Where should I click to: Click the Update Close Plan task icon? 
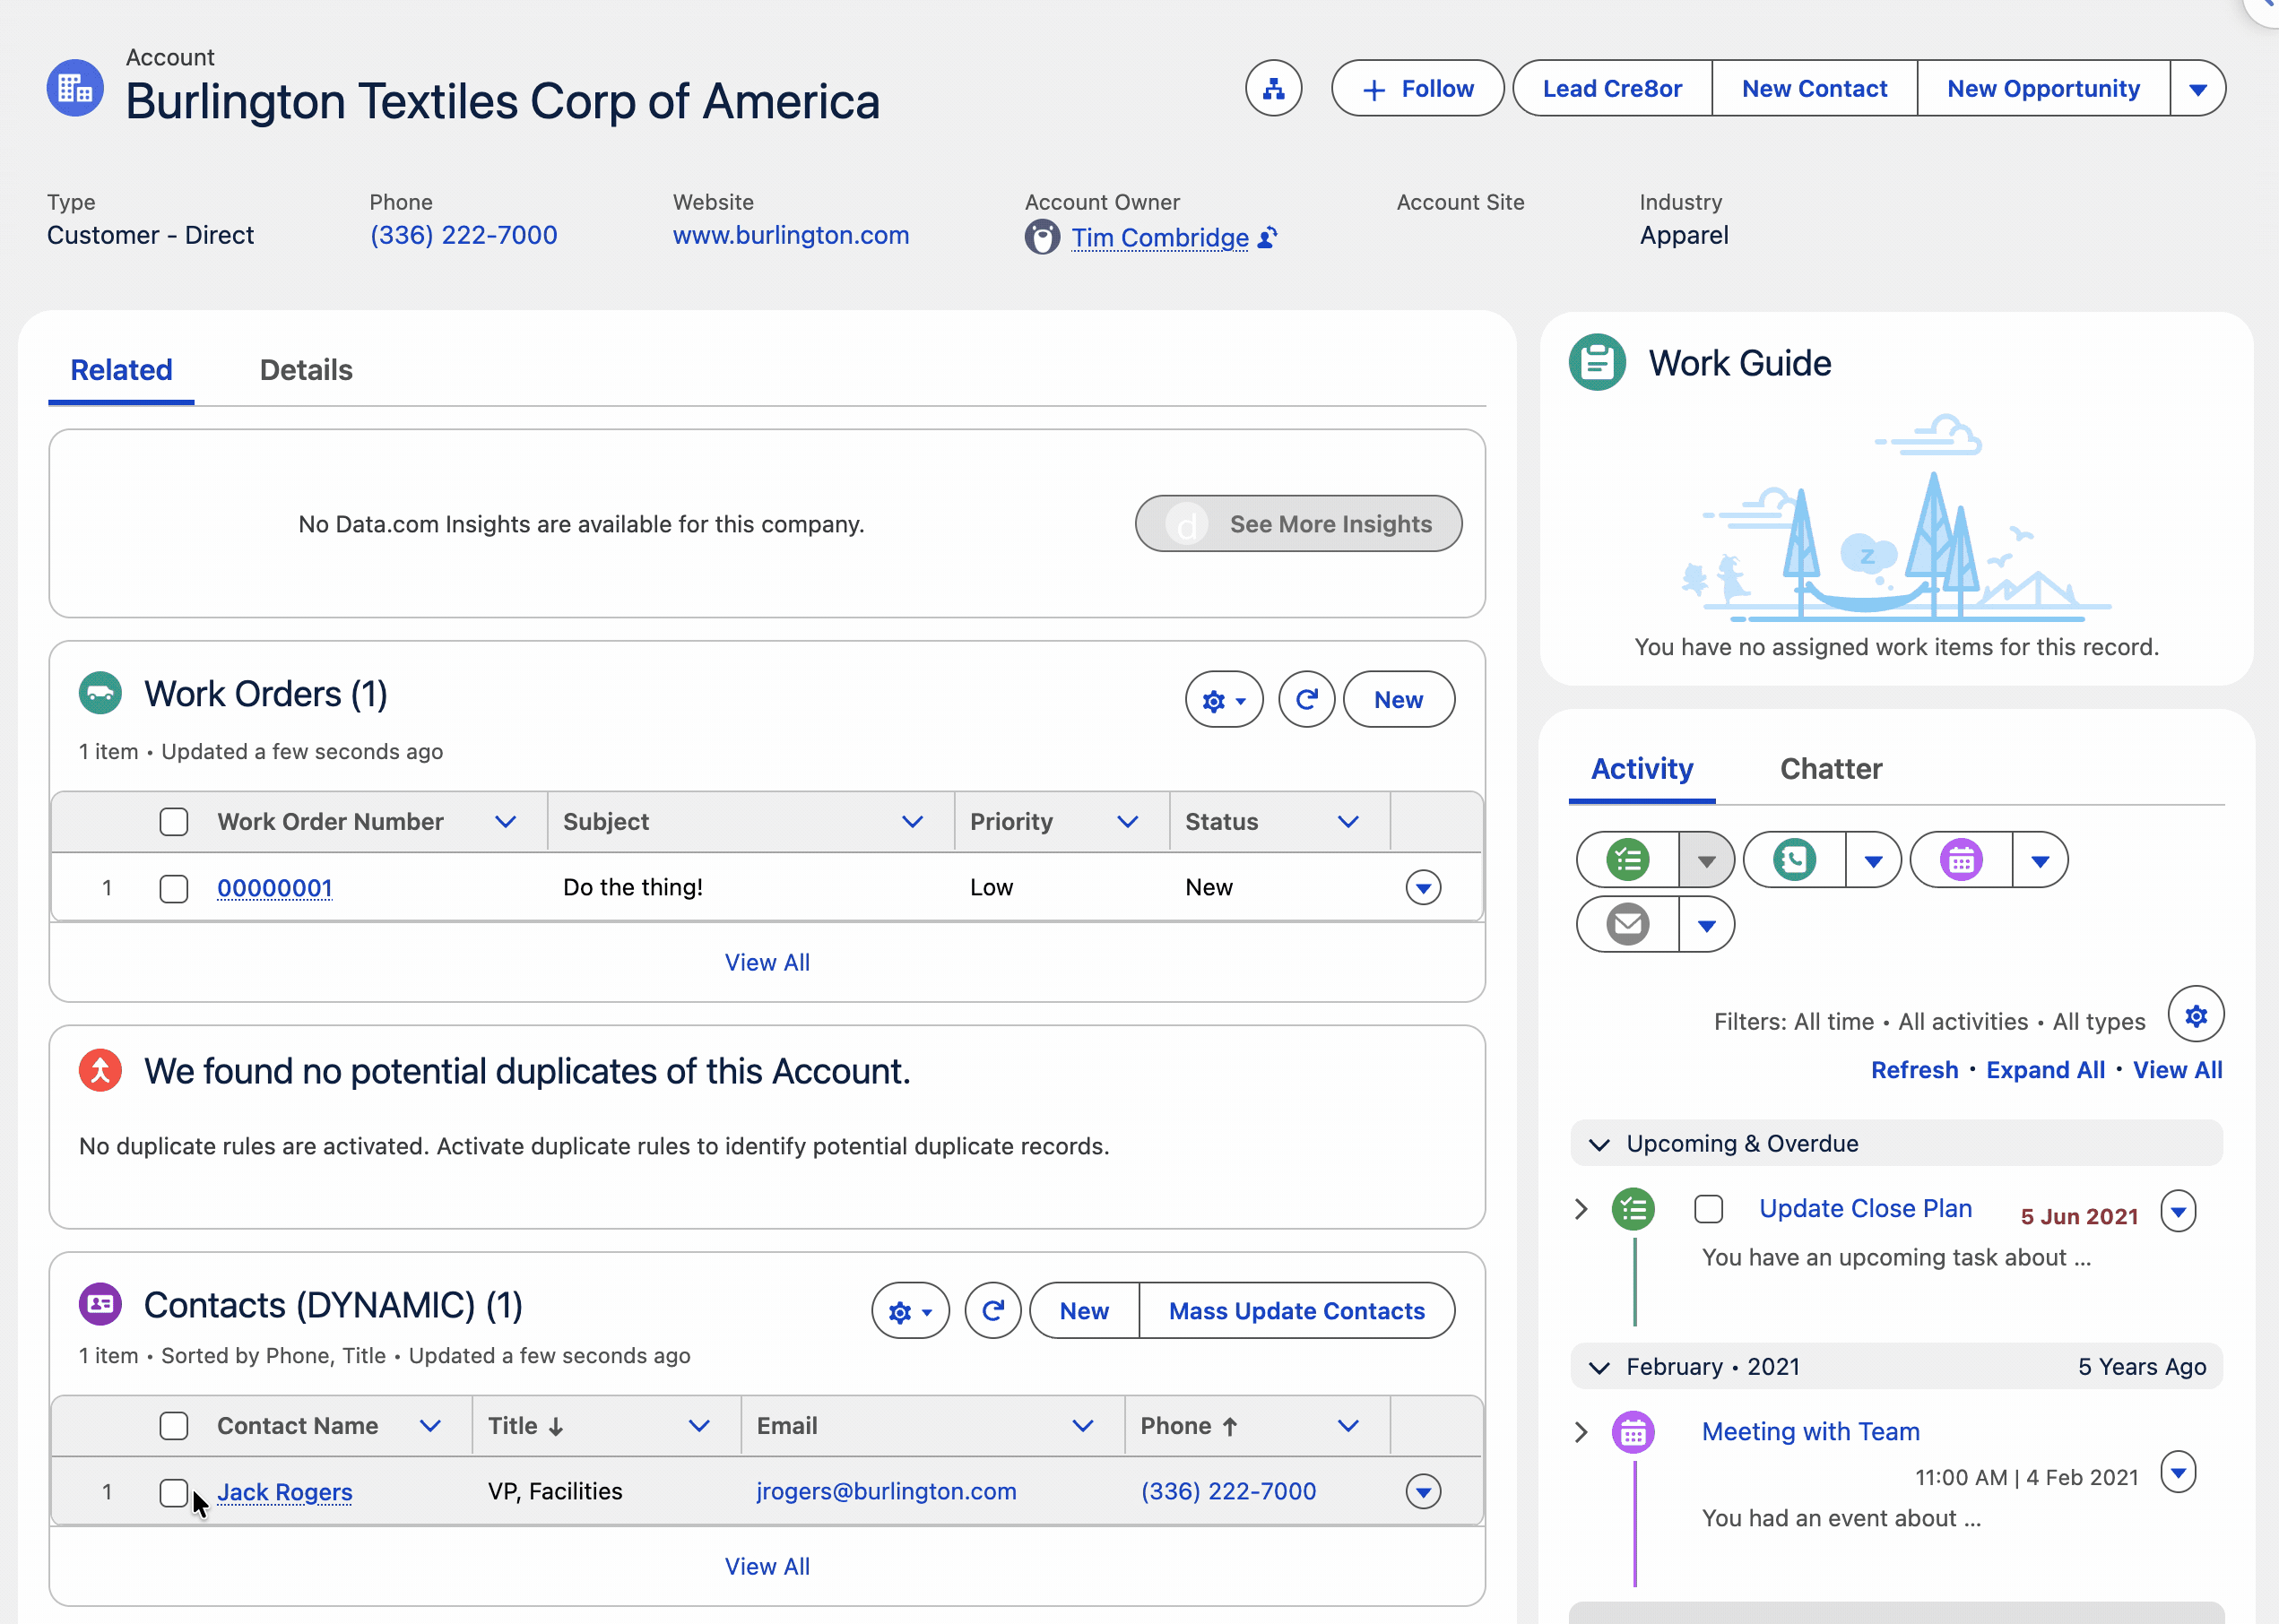coord(1633,1210)
